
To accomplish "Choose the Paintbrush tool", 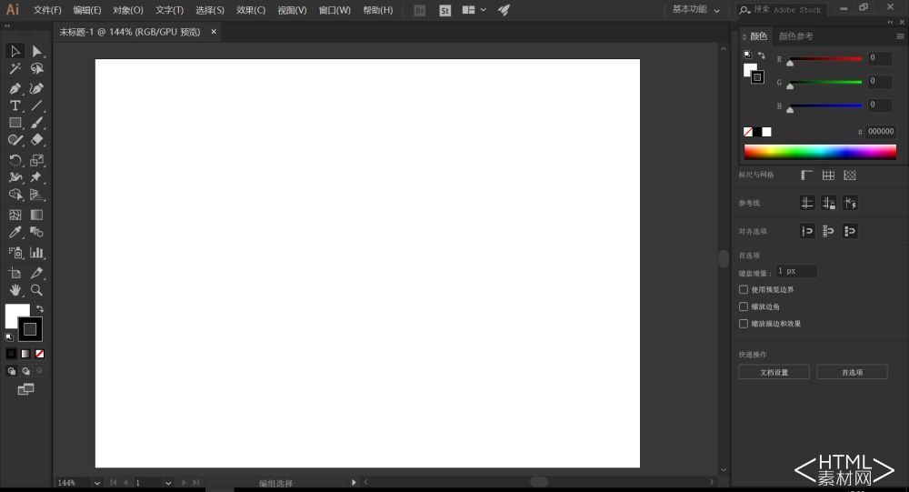I will pyautogui.click(x=36, y=123).
